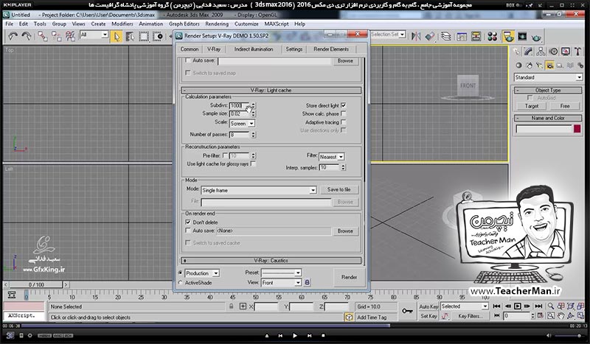This screenshot has height=344, width=590.
Task: Open Select by Name tool
Action: click(130, 37)
